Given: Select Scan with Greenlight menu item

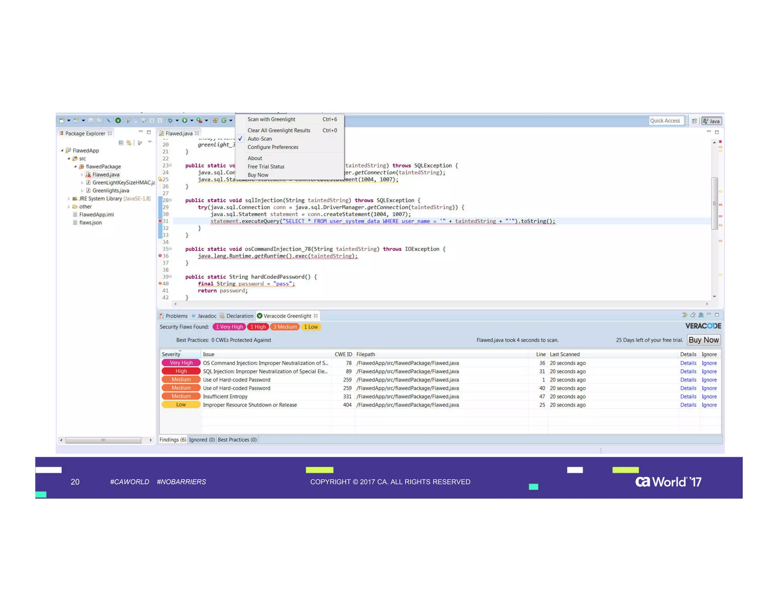Looking at the screenshot, I should coord(271,119).
